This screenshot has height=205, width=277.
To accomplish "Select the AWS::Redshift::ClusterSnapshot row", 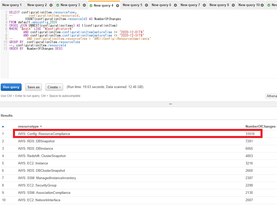I will tap(139, 156).
